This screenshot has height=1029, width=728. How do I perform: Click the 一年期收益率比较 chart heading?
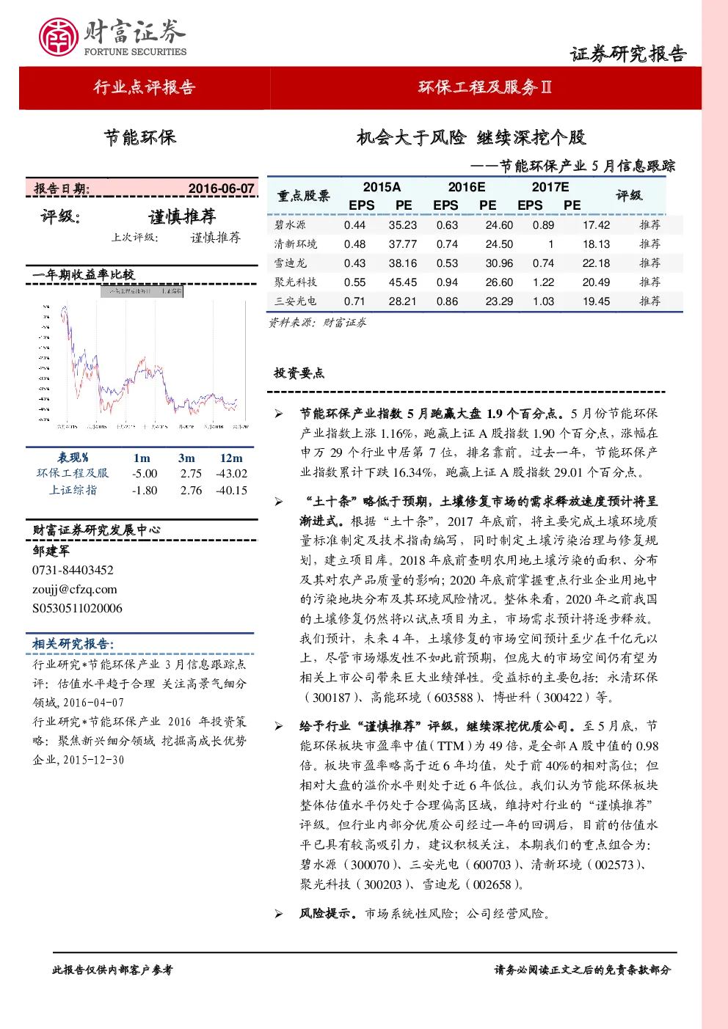[84, 274]
